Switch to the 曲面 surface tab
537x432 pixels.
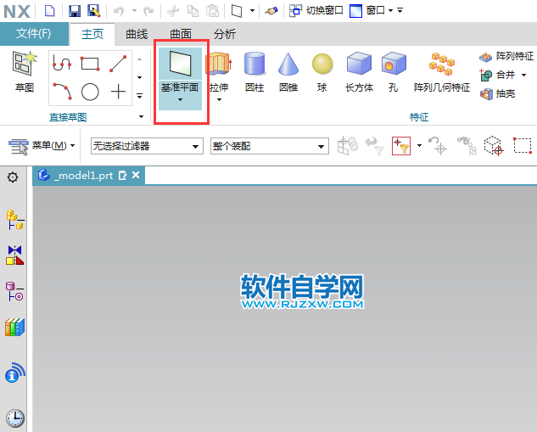[x=181, y=34]
